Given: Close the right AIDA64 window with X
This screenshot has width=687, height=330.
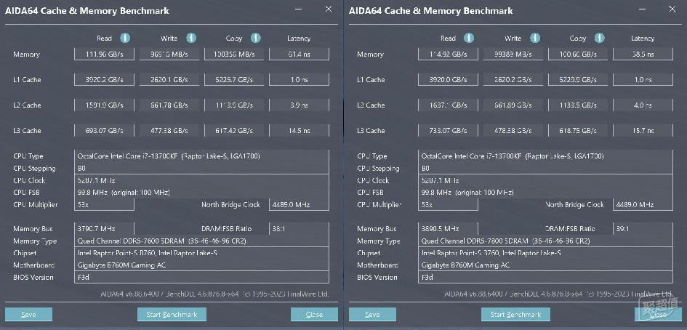Looking at the screenshot, I should (x=672, y=9).
